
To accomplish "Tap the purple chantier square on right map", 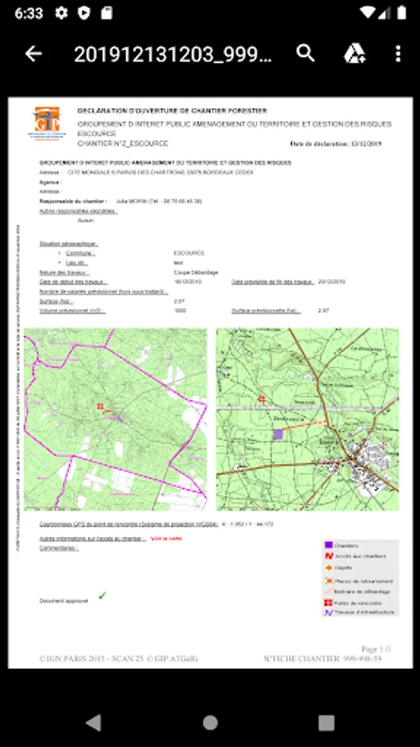I will coord(277,434).
